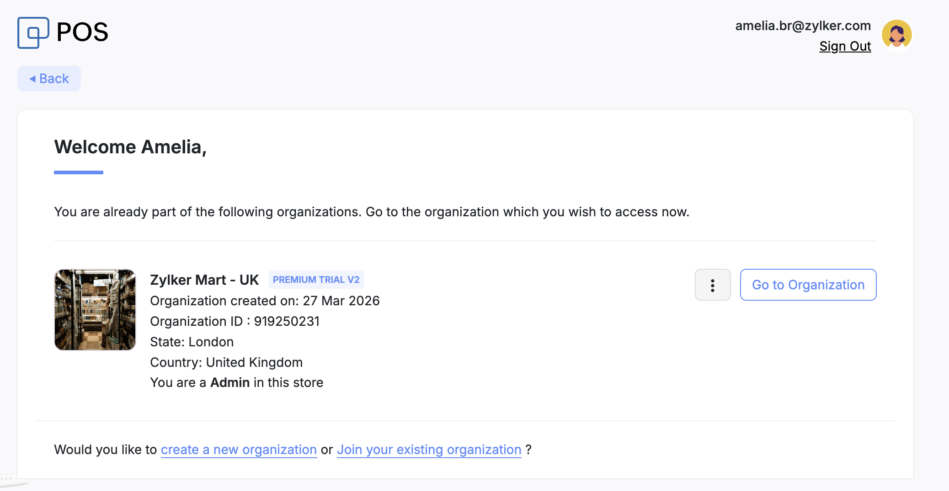
Task: Click the Back button
Action: [49, 78]
